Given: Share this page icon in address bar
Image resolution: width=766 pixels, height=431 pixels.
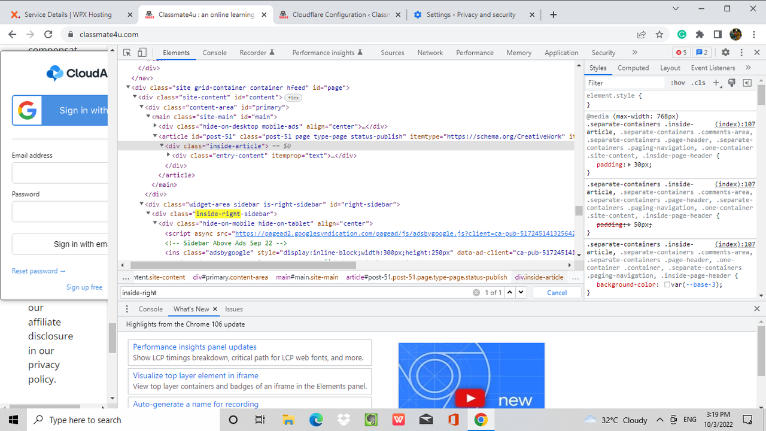Looking at the screenshot, I should (642, 35).
